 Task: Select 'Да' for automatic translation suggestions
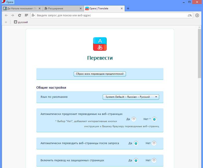pos(134,119)
